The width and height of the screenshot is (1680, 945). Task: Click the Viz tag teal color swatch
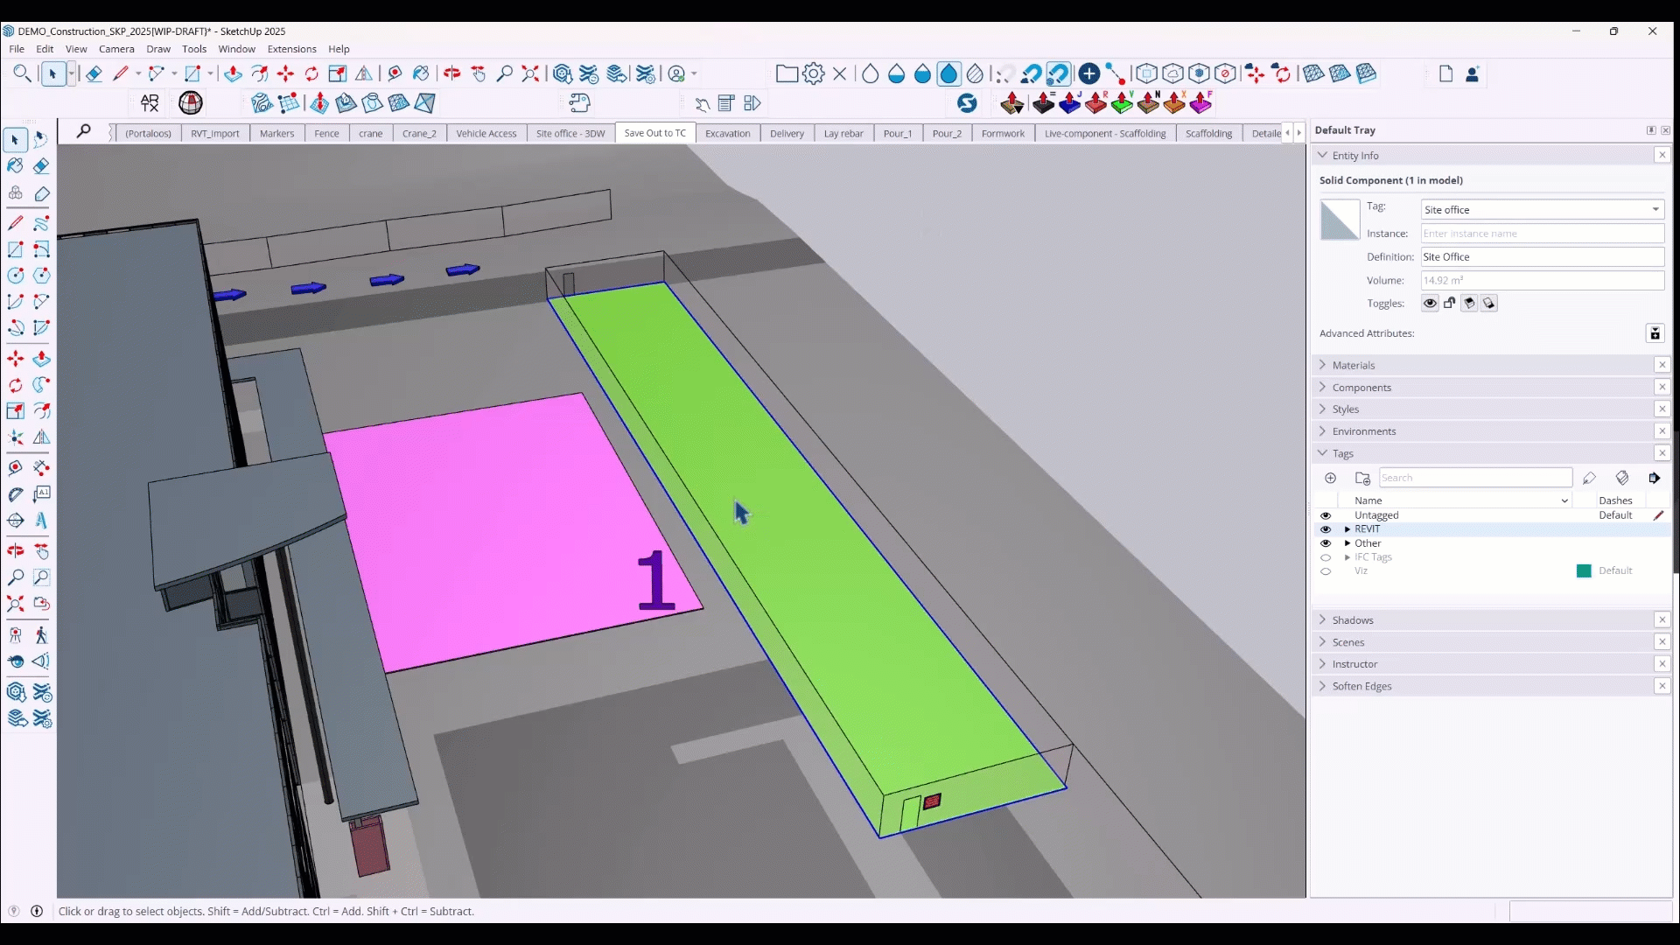[1584, 571]
